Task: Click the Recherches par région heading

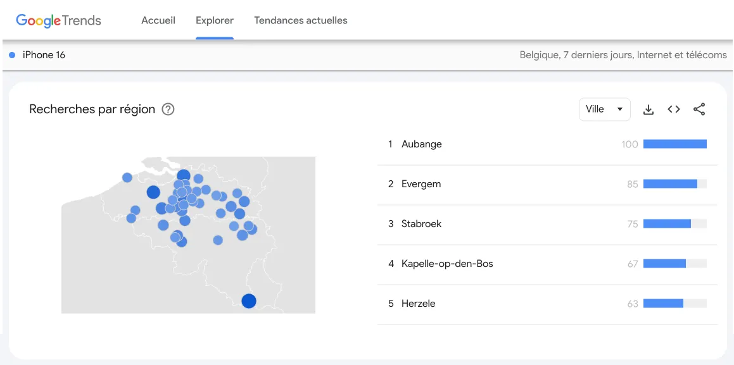Action: pos(92,109)
